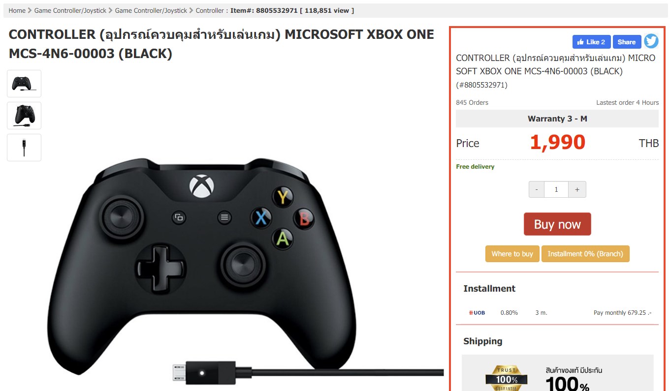Select the USB cable thumbnail image

click(x=24, y=148)
